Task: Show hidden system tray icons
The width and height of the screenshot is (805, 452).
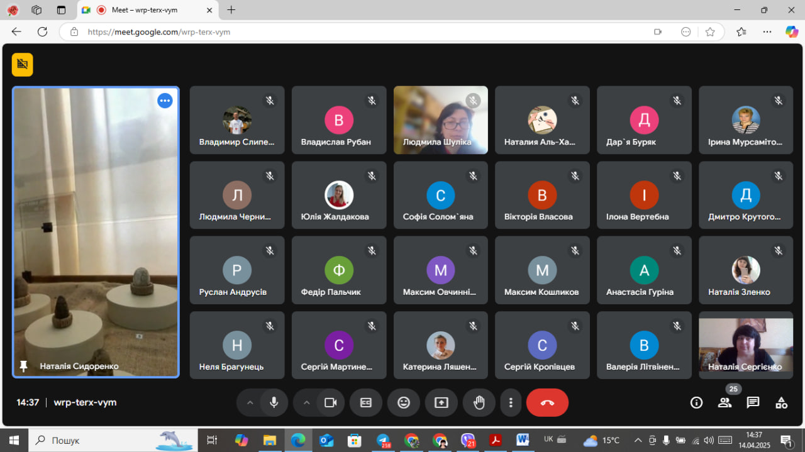Action: click(638, 440)
